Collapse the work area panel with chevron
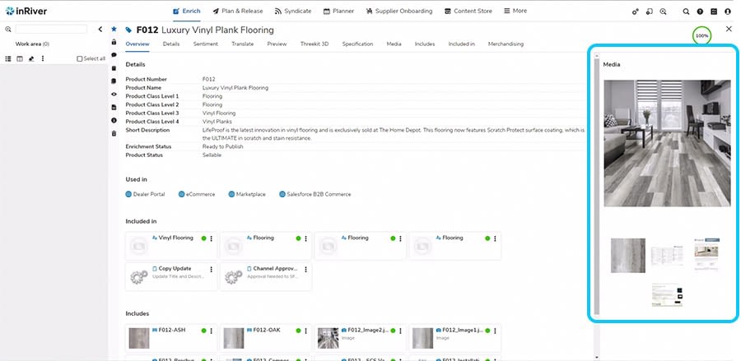 tap(100, 30)
